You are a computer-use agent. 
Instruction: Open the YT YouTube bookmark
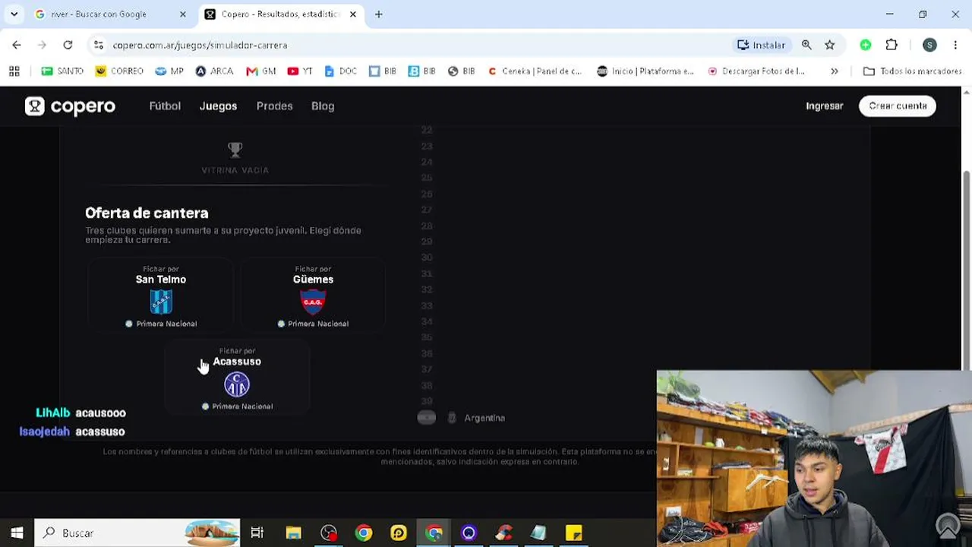click(x=300, y=71)
